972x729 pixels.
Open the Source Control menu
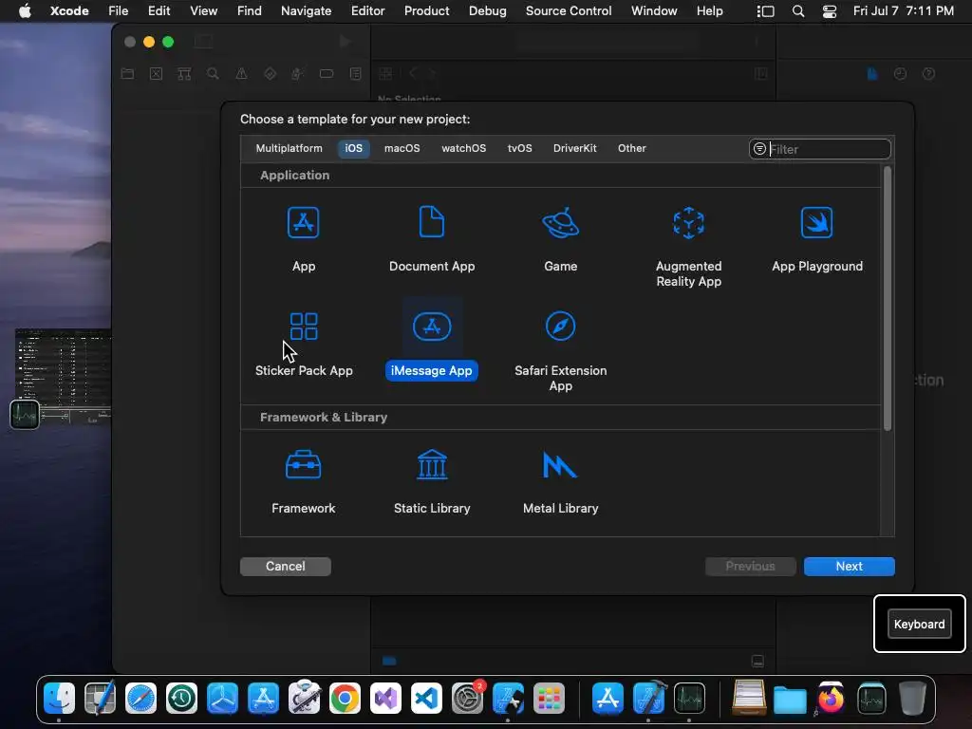click(x=569, y=10)
